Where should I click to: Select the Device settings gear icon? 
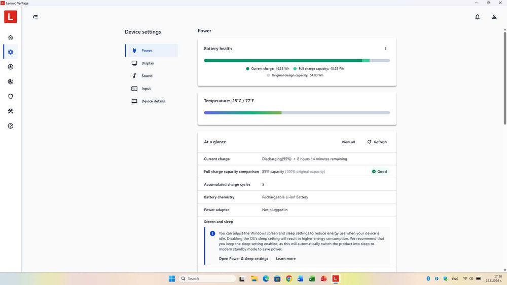tap(10, 52)
